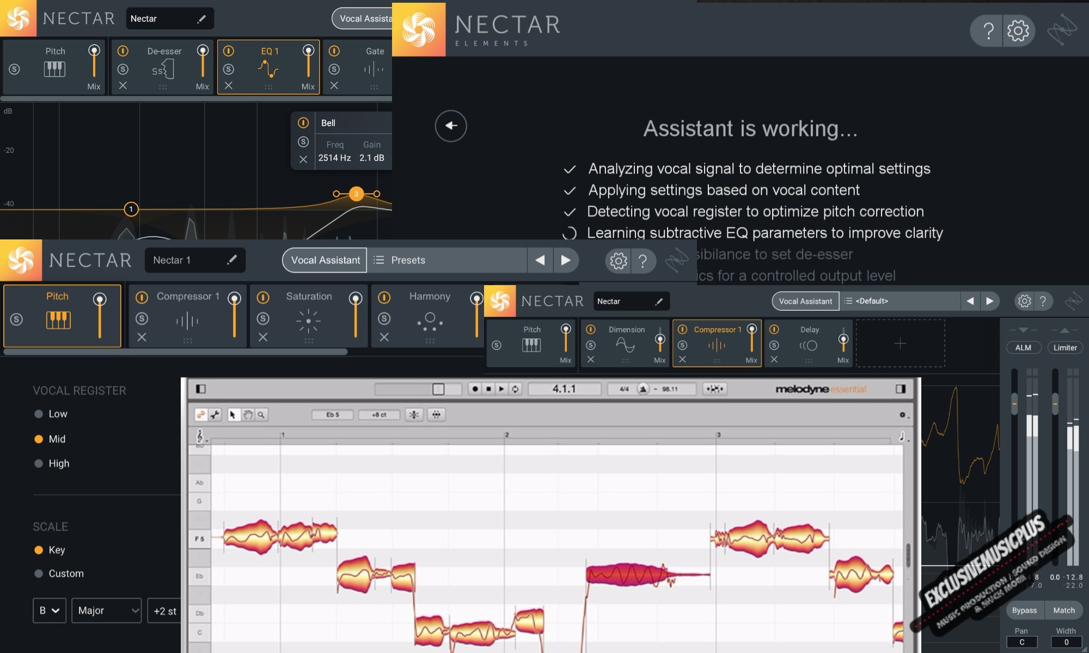Toggle the Melodyne metronome icon
Screen dimensions: 1089x653
pyautogui.click(x=643, y=389)
